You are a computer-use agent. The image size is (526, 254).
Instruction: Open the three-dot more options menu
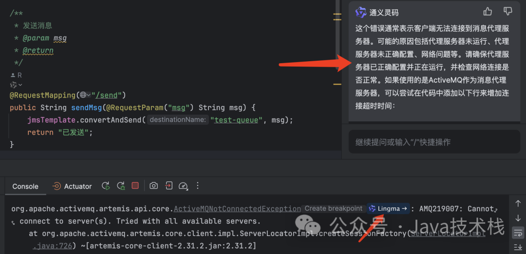(198, 186)
